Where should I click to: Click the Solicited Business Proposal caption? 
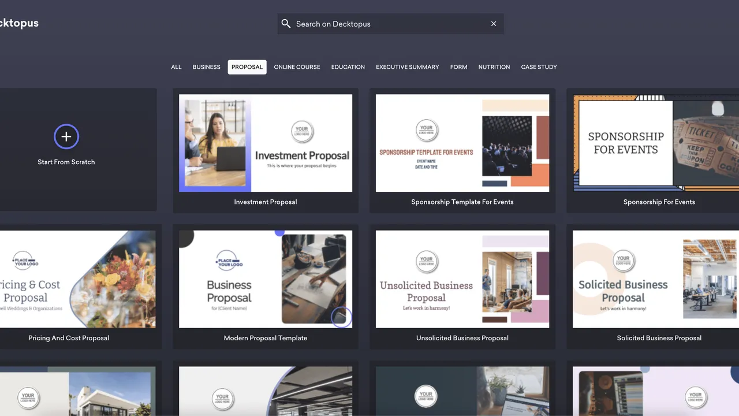659,338
